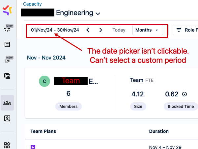Click the 01/Nov/24 - 30/Nov/24 date range
This screenshot has height=149, width=198.
55,30
